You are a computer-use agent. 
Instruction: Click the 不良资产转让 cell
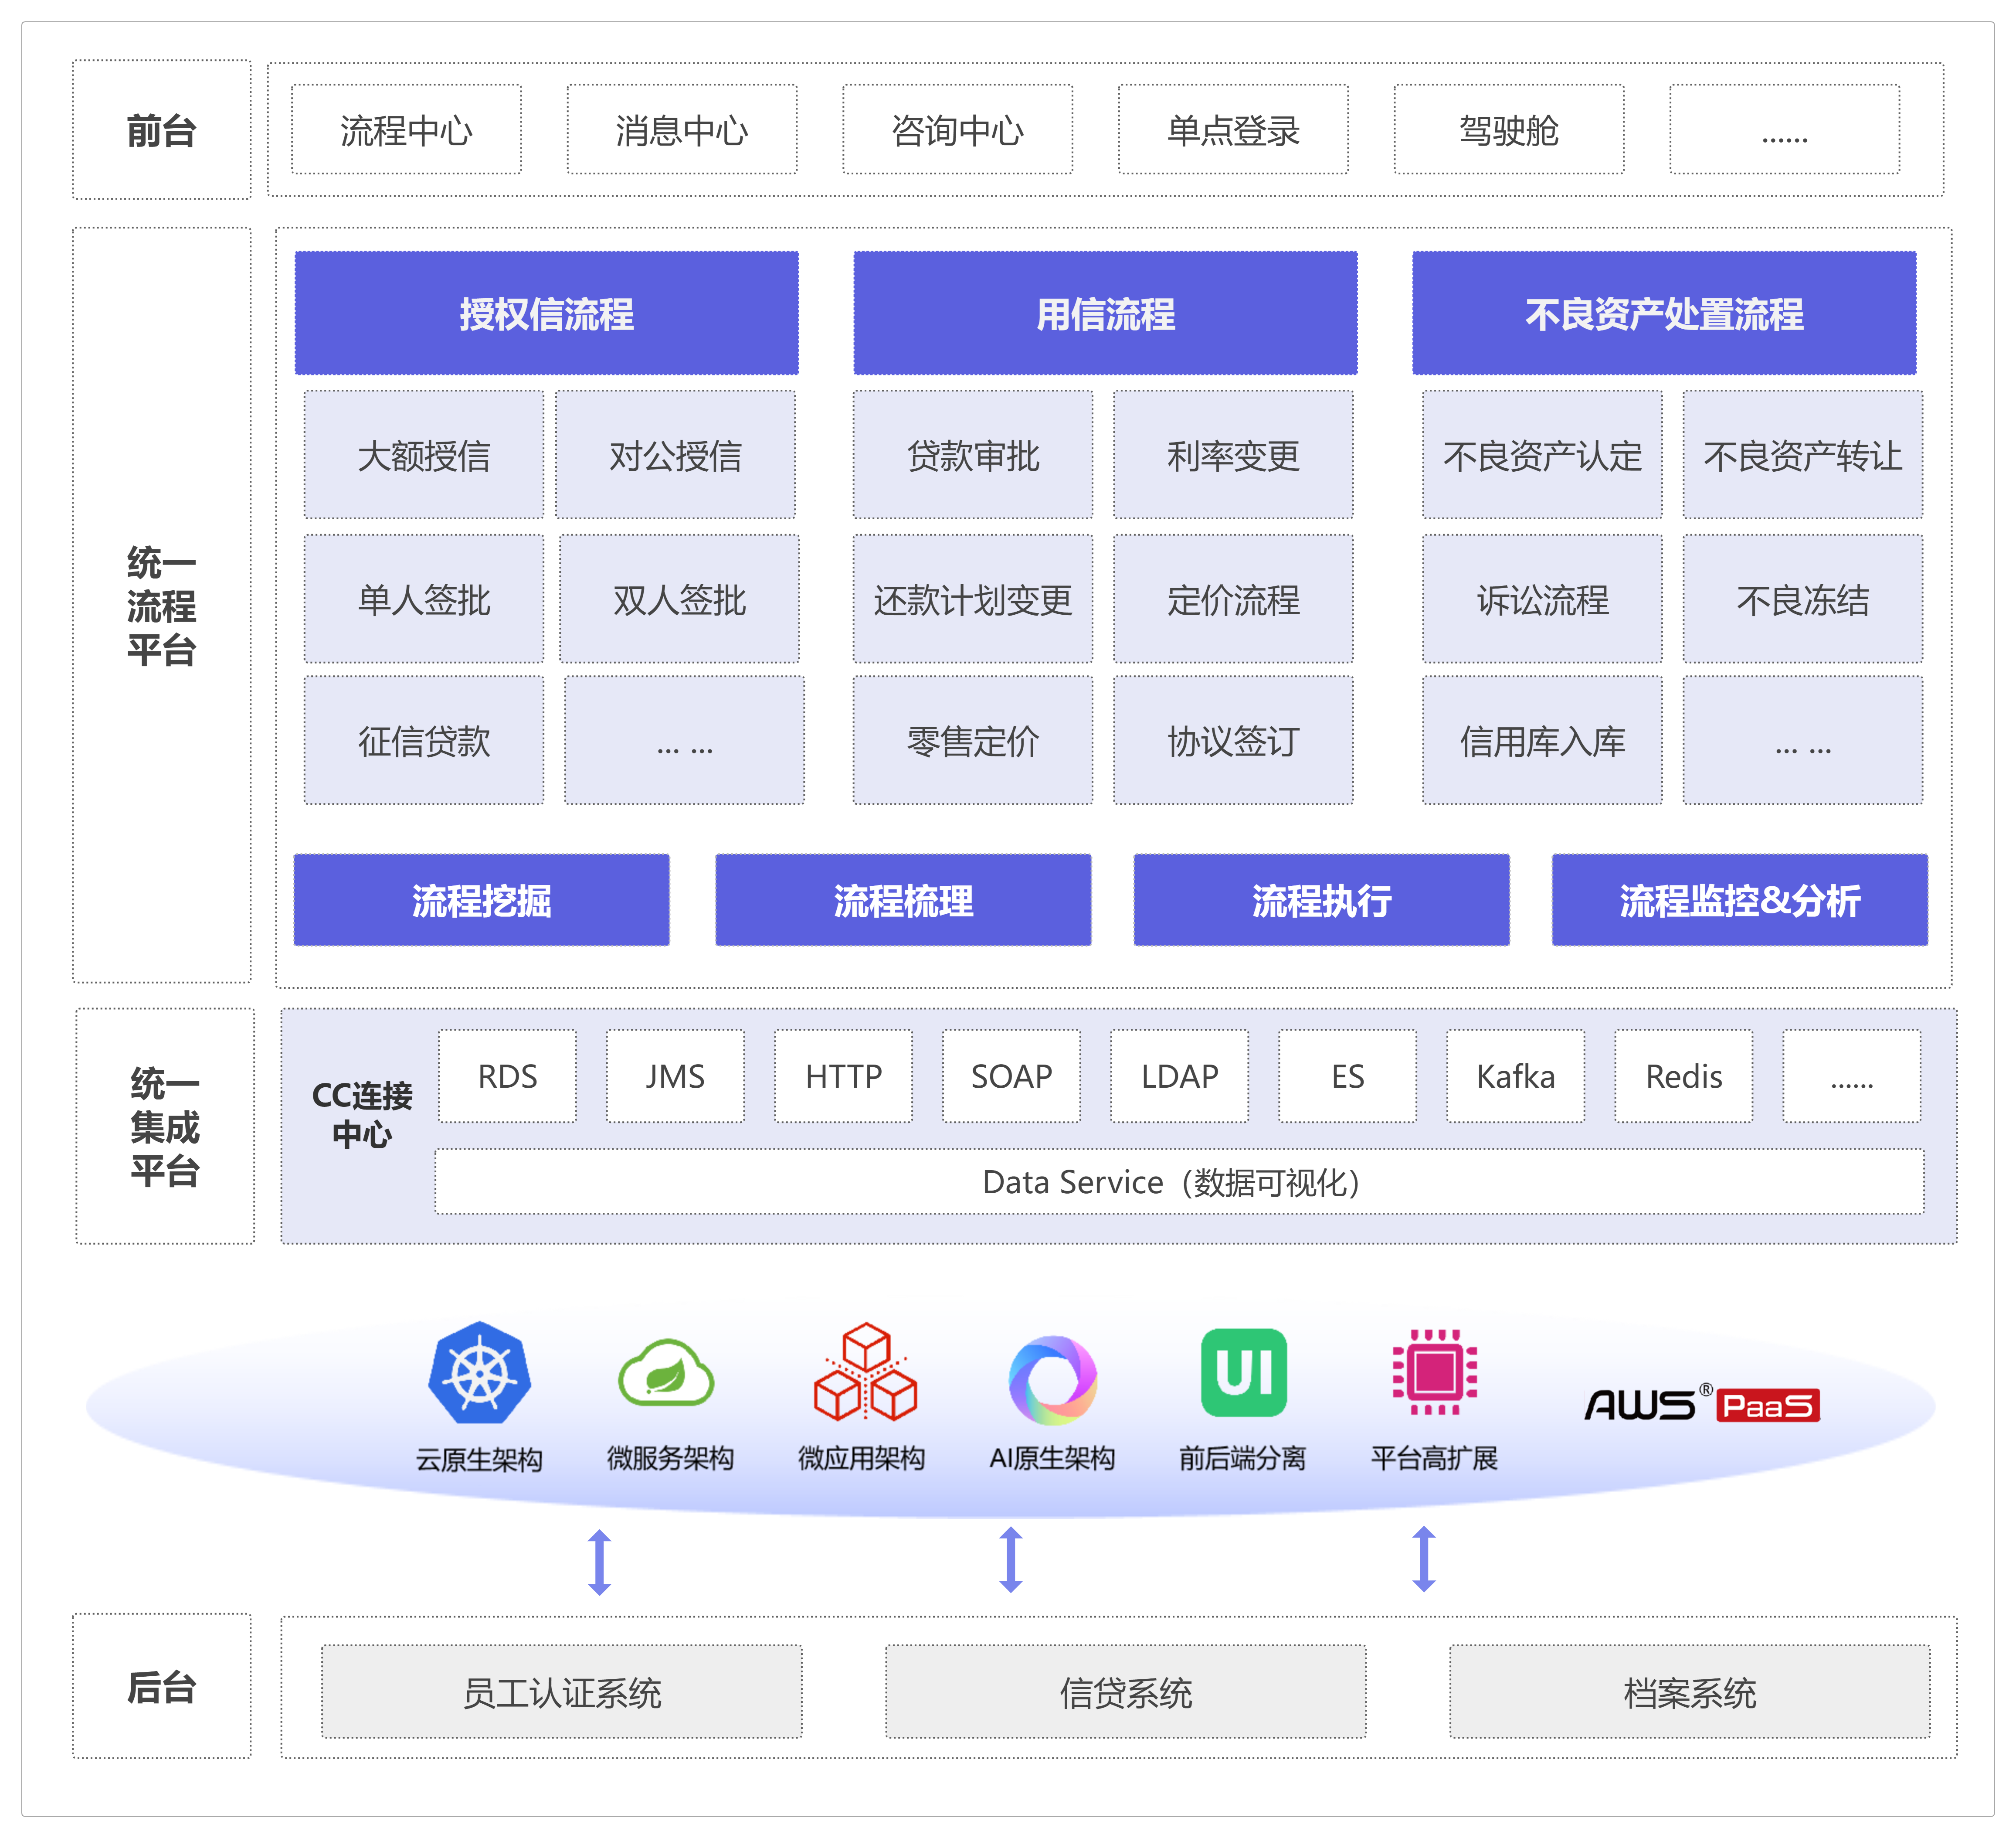1803,455
